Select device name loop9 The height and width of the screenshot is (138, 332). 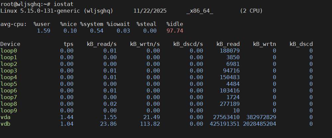pyautogui.click(x=9, y=111)
